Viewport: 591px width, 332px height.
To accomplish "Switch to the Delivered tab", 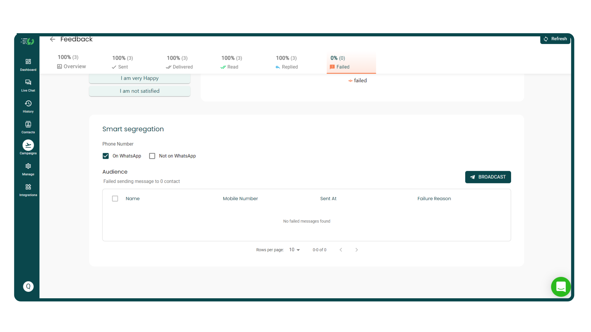I will pos(179,62).
